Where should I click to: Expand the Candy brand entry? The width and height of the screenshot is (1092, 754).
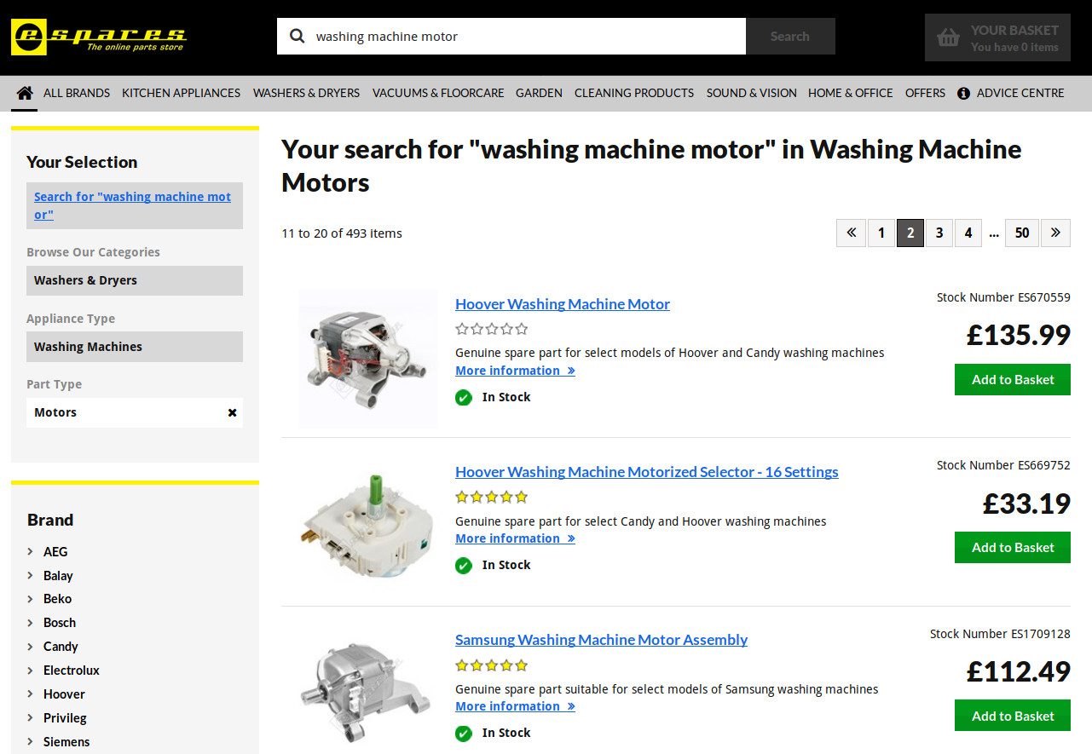(61, 646)
